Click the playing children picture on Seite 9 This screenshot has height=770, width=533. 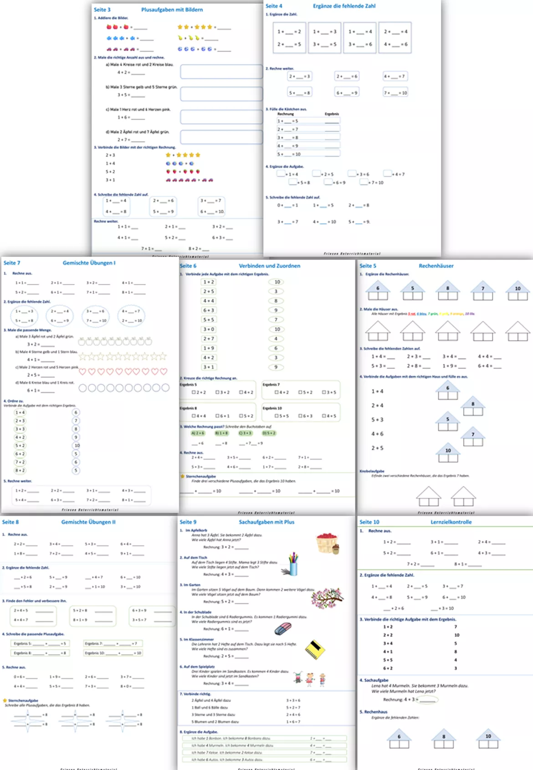tap(310, 679)
